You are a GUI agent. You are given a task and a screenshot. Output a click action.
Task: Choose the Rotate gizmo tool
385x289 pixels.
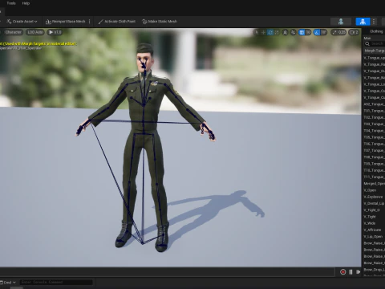click(x=270, y=32)
